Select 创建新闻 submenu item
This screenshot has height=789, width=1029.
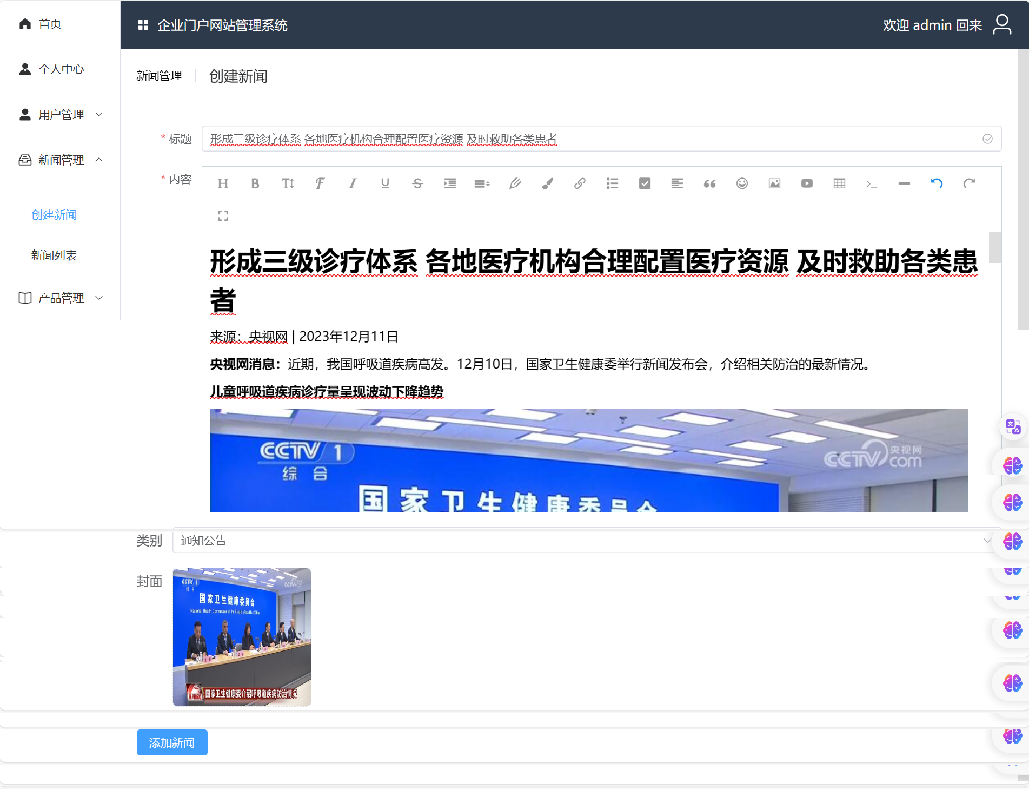(54, 215)
